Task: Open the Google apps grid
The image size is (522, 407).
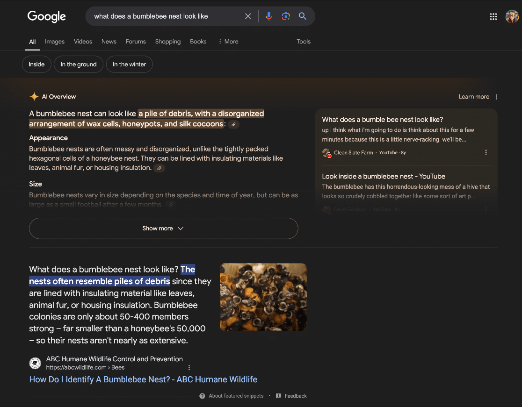Action: pos(493,16)
